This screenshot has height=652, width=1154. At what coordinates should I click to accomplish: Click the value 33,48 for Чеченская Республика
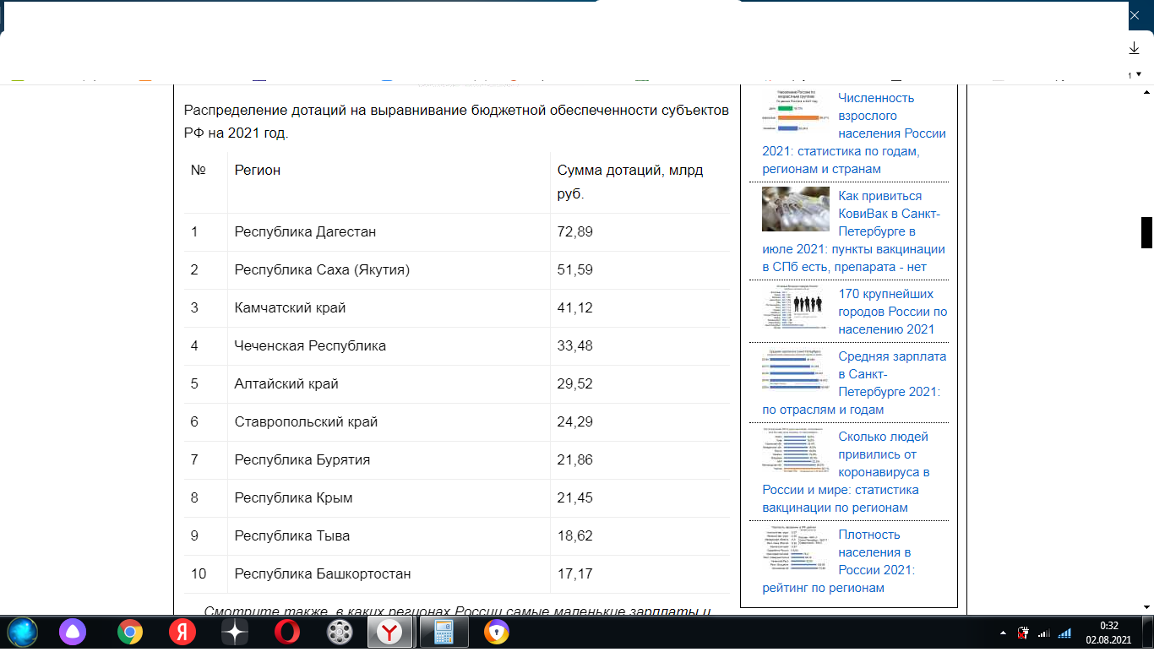[575, 345]
